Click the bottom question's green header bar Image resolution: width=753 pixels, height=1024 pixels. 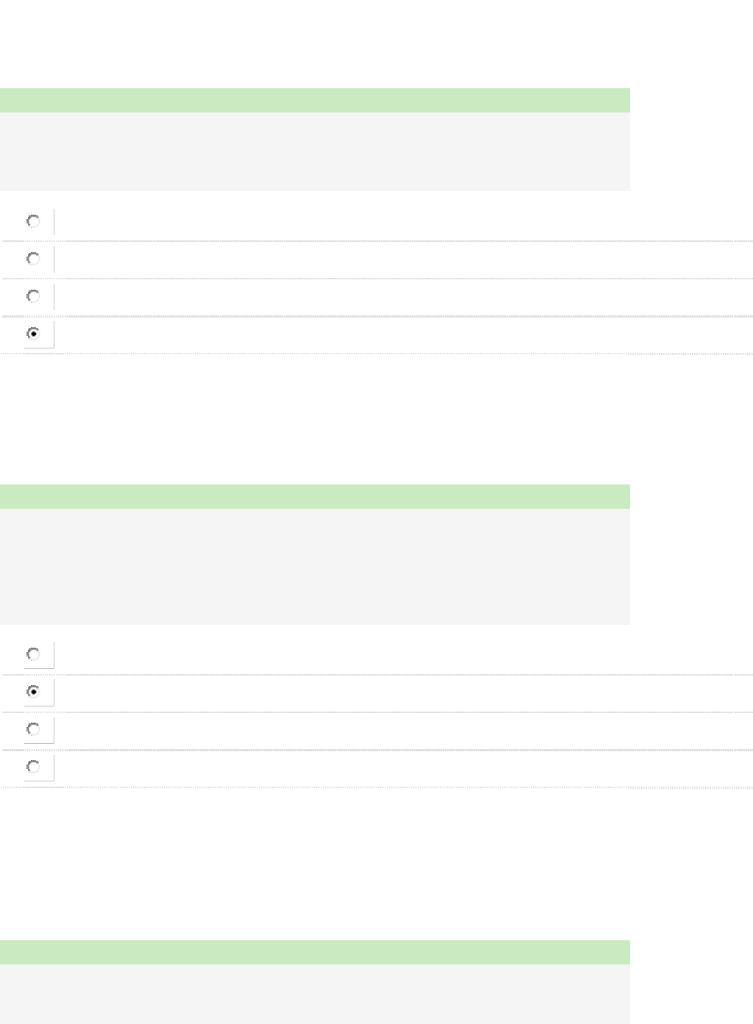pyautogui.click(x=315, y=952)
